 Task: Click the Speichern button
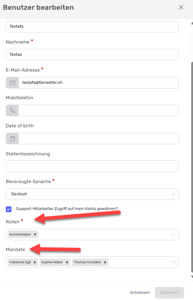(169, 293)
